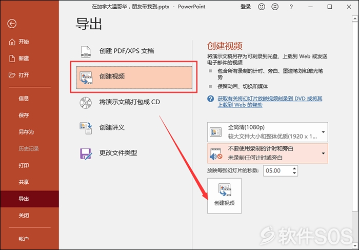The height and width of the screenshot is (250, 359).
Task: Click the scrollbar up arrow
Action: (355, 18)
